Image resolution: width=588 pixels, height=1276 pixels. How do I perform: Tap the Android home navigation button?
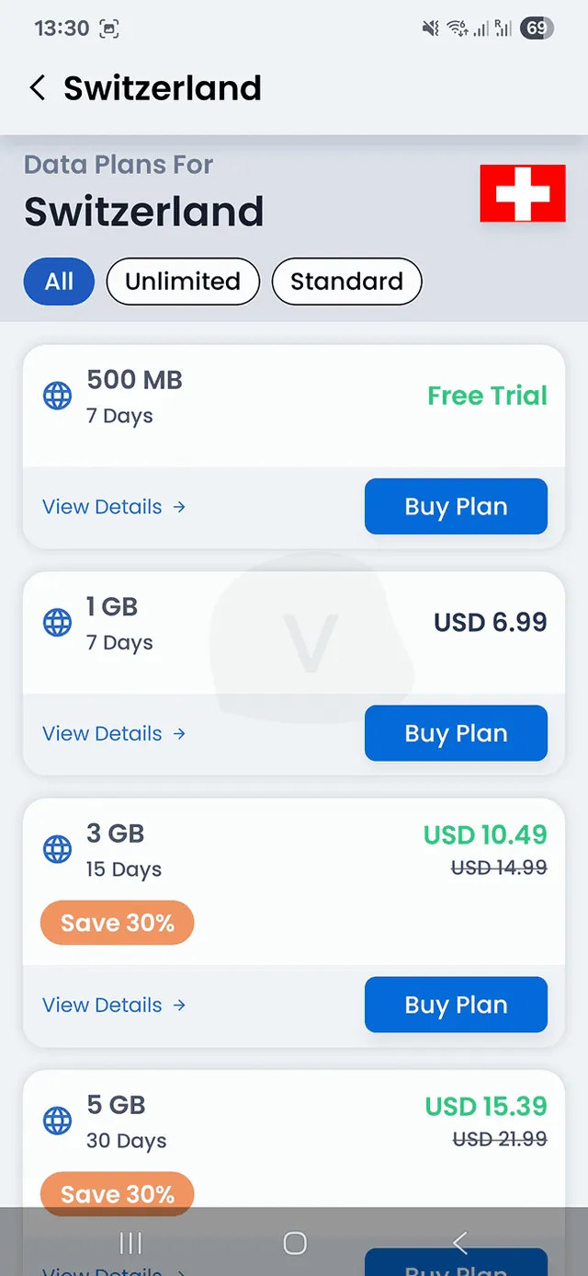[x=295, y=1244]
